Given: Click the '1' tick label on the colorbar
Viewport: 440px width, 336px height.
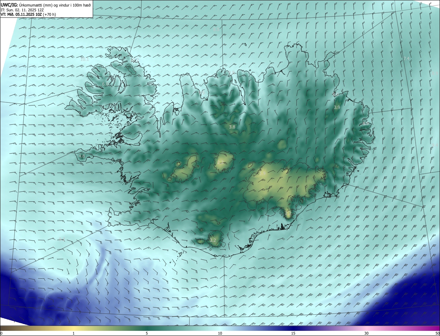Looking at the screenshot, I should 74,333.
